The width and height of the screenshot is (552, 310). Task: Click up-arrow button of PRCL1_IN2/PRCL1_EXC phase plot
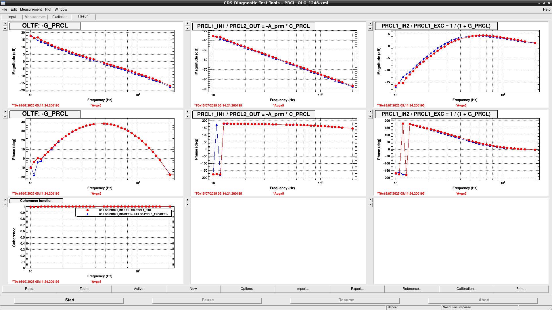(370, 117)
